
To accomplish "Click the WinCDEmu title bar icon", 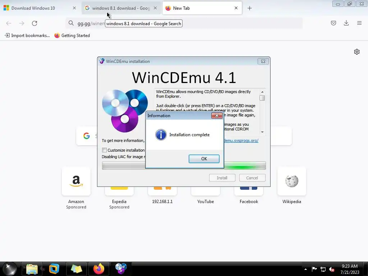I will (x=102, y=61).
